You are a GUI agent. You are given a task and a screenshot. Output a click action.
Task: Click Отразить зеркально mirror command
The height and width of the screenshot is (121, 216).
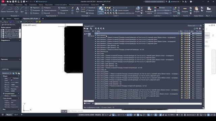click(49, 10)
